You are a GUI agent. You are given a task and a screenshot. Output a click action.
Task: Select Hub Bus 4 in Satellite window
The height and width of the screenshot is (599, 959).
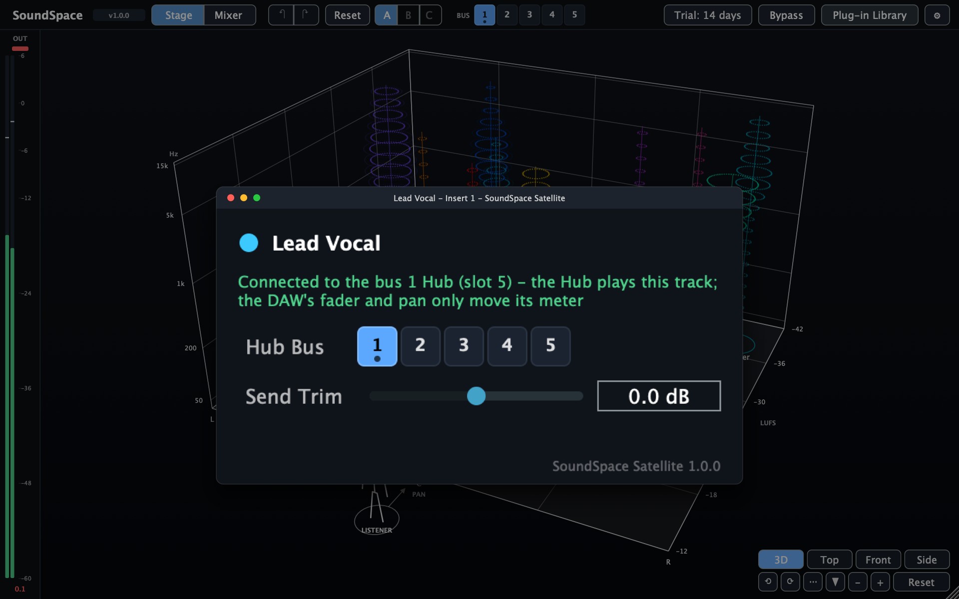click(507, 346)
